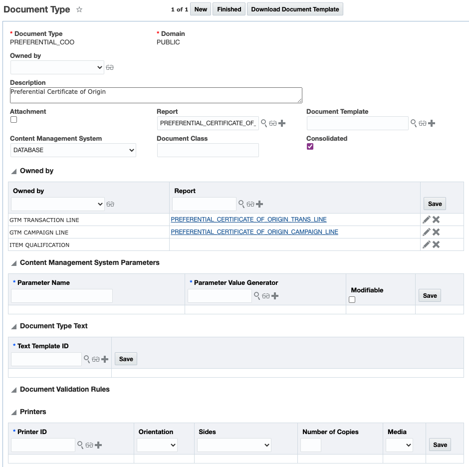Click the Download Document Template button
The height and width of the screenshot is (467, 469).
295,9
